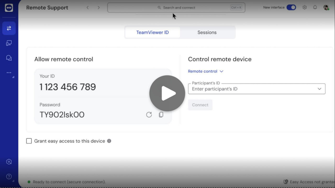Open the sidebar admin settings hexagon icon
335x188 pixels.
(x=9, y=162)
